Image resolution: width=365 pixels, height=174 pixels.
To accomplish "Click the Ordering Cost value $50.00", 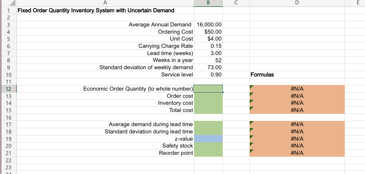I will (209, 32).
